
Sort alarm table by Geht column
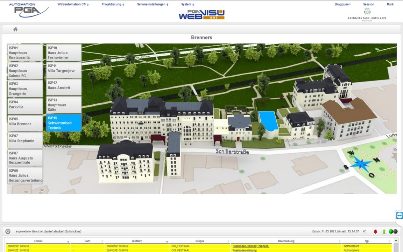pos(87,241)
